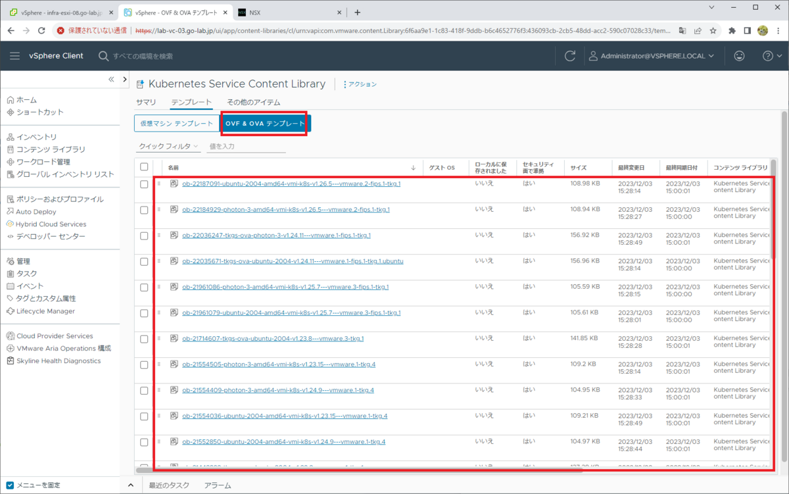Click the global search magnifier icon

[103, 56]
